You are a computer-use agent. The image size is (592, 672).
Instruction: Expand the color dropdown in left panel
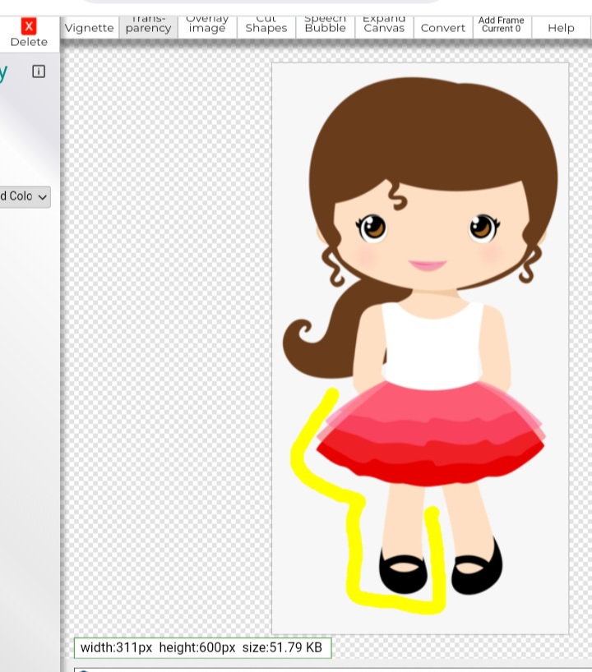(25, 196)
